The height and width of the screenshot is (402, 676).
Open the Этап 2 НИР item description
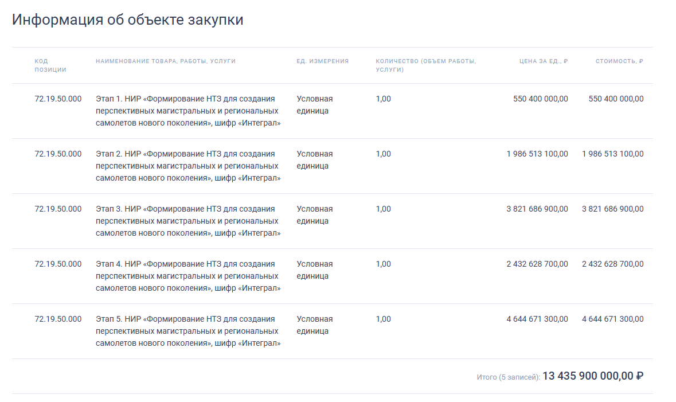coord(186,165)
